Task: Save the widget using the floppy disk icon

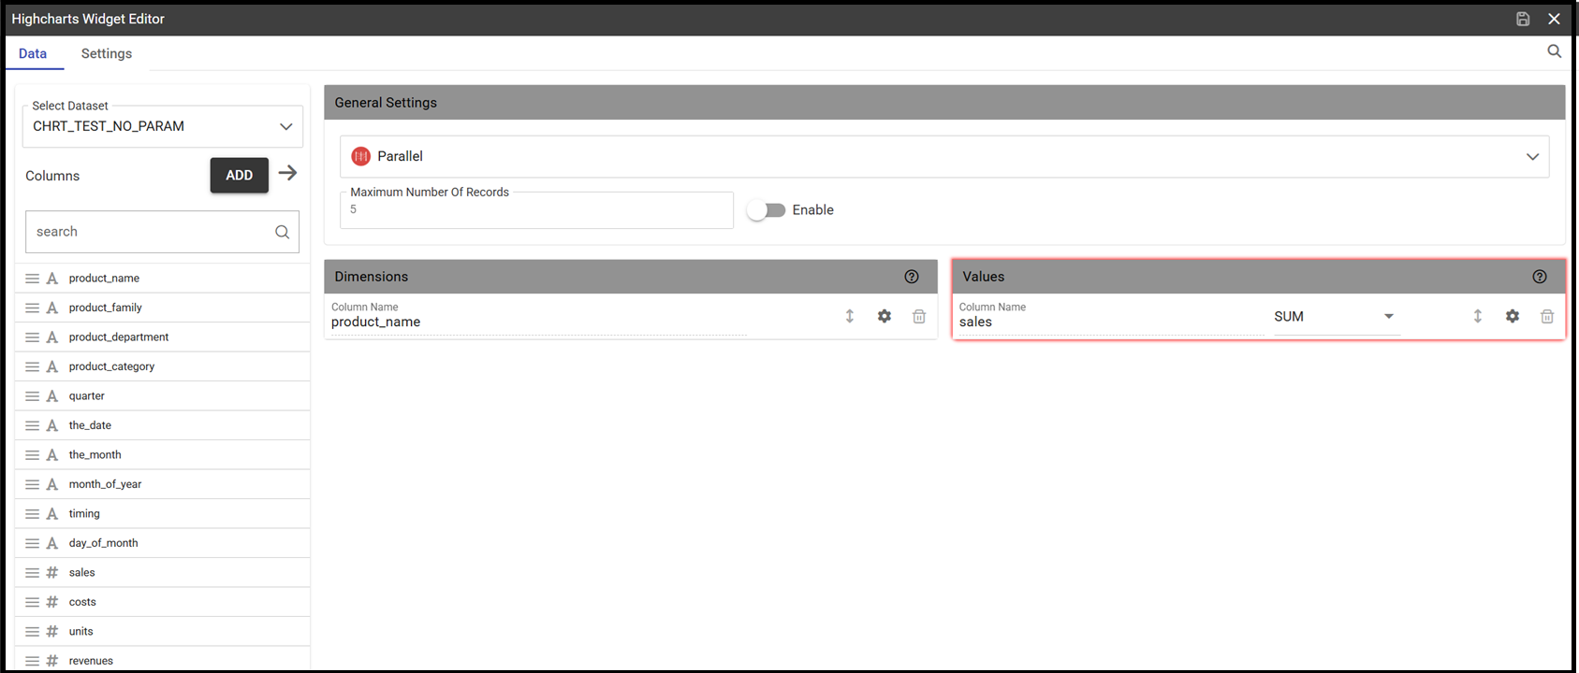Action: 1523,19
